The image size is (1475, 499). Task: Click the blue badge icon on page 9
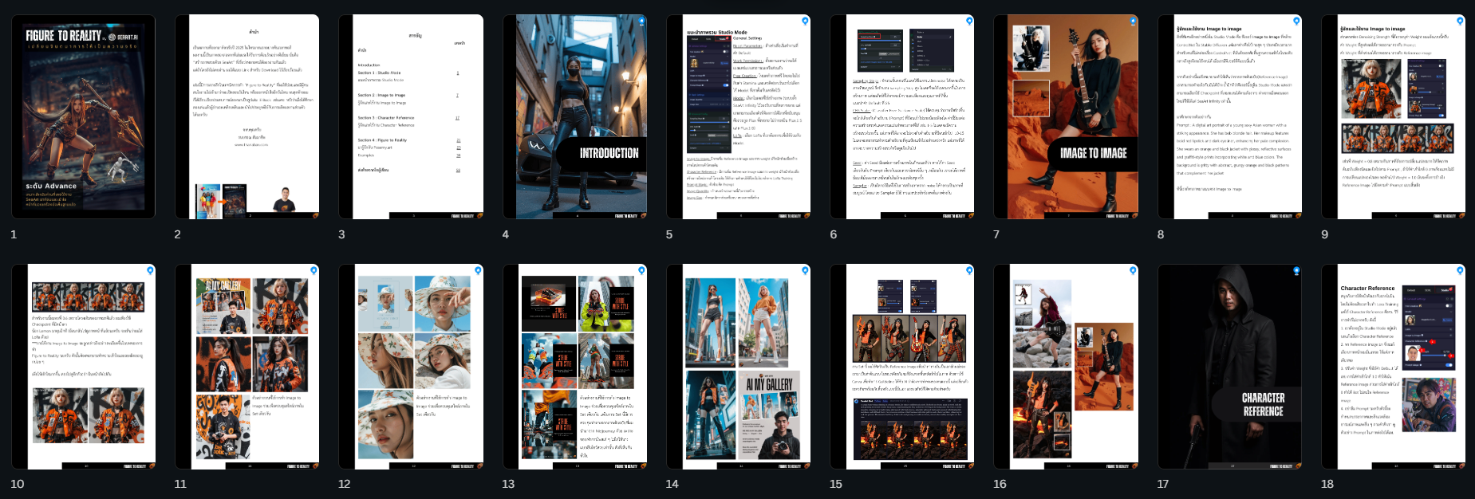[1461, 21]
